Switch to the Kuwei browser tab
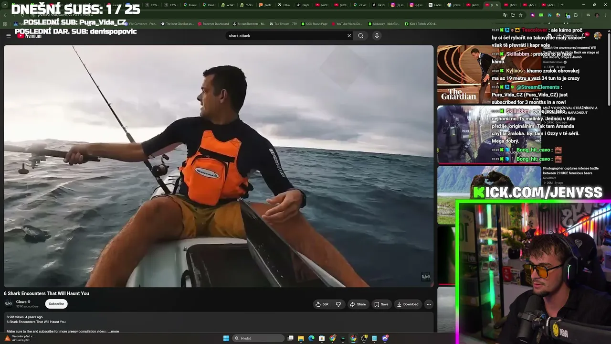Screen dimensions: 611x344 [190, 5]
